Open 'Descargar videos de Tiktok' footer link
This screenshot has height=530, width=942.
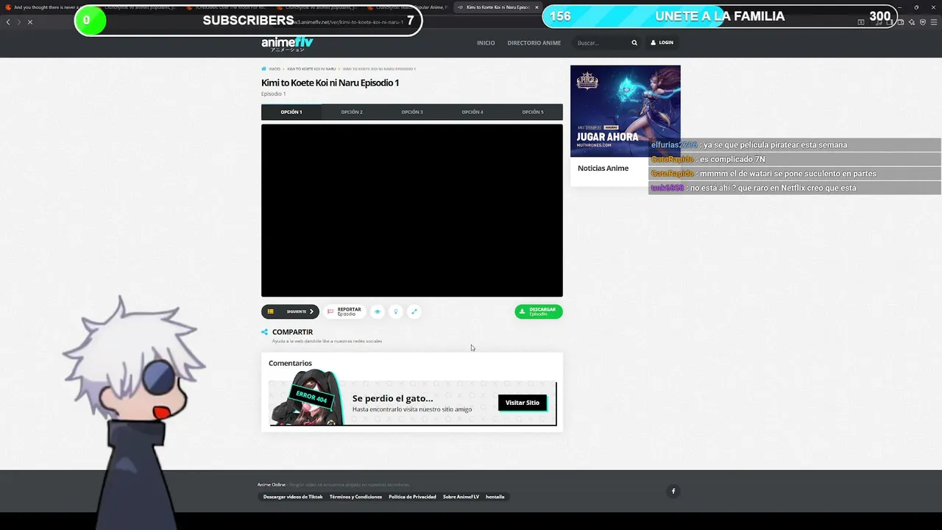[x=293, y=497]
